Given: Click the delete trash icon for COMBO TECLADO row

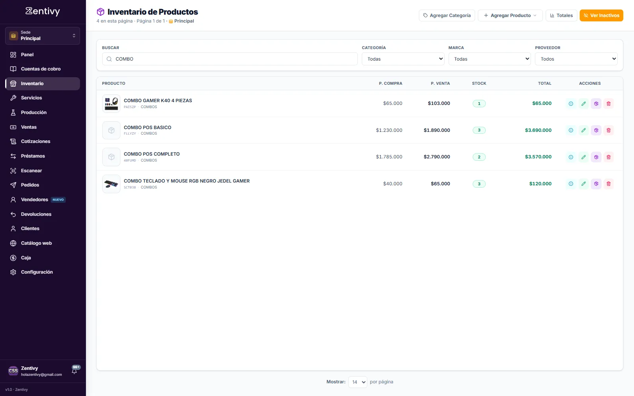Looking at the screenshot, I should pos(609,184).
